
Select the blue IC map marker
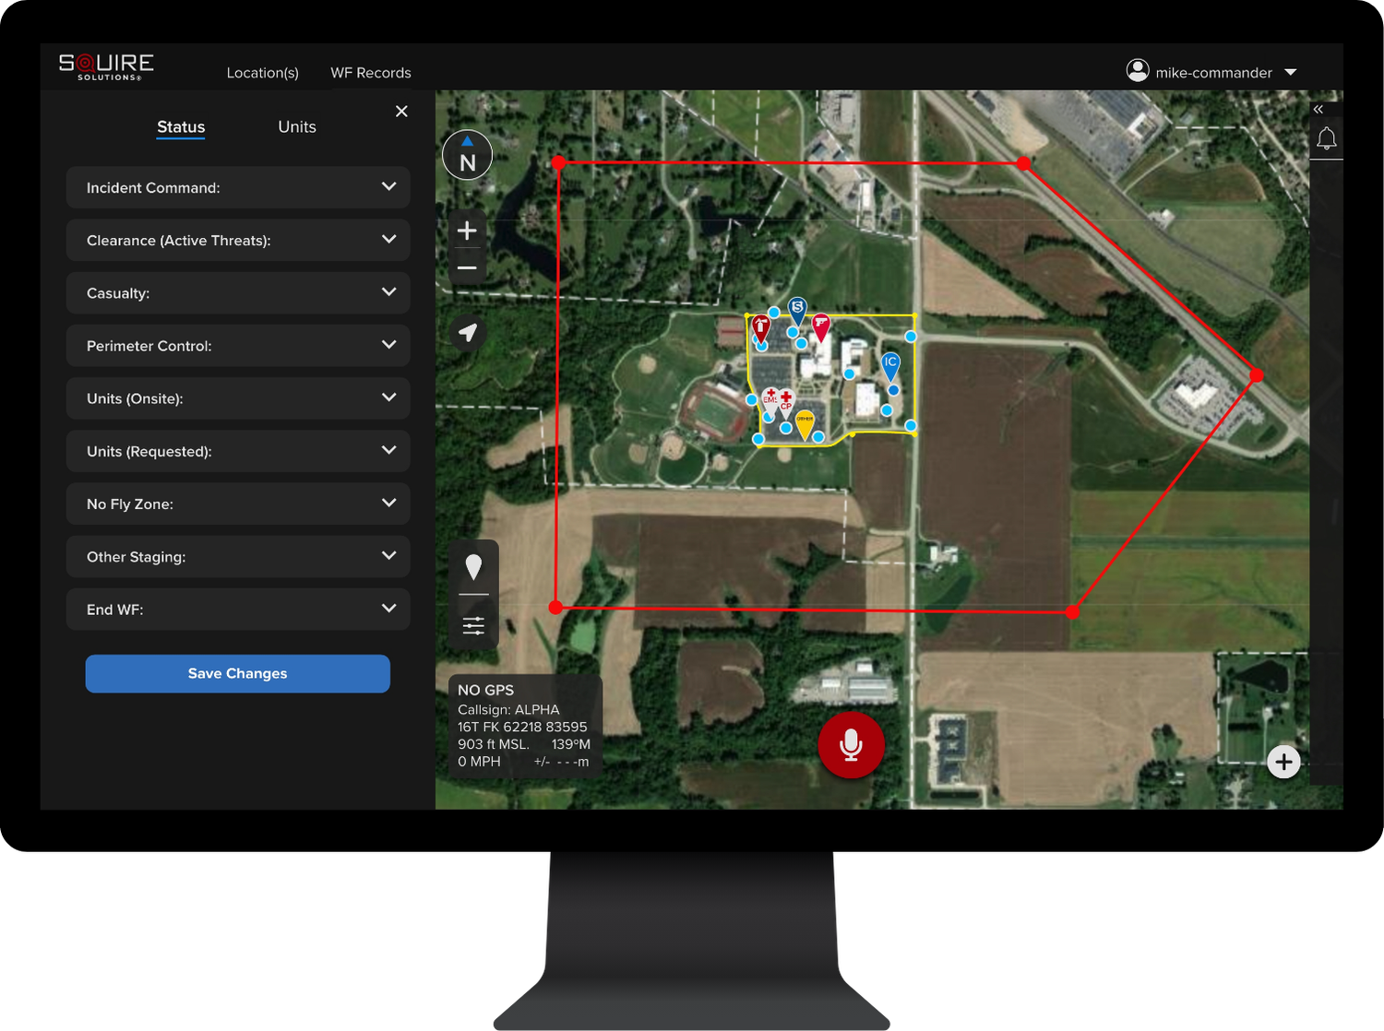890,366
